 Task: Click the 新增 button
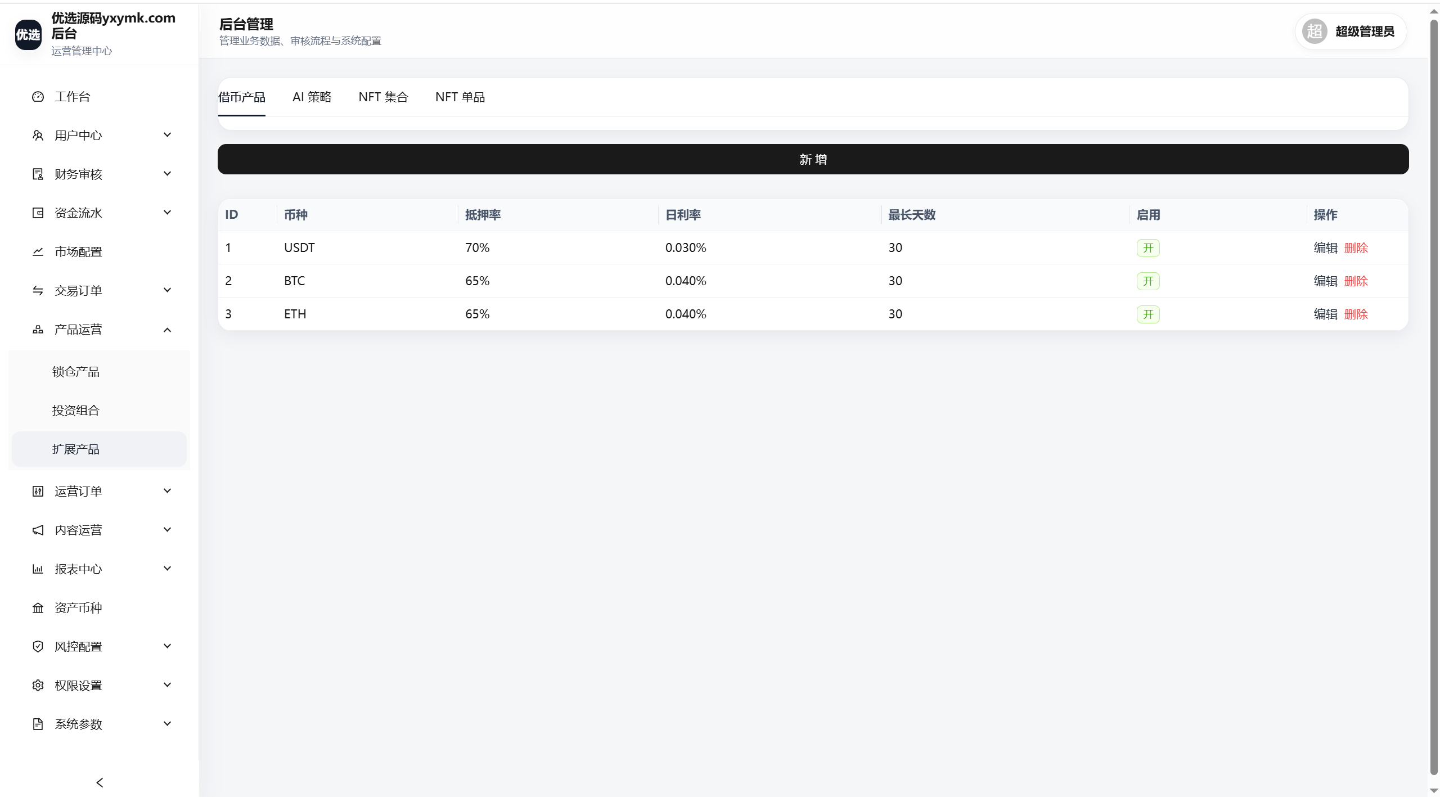pyautogui.click(x=813, y=159)
